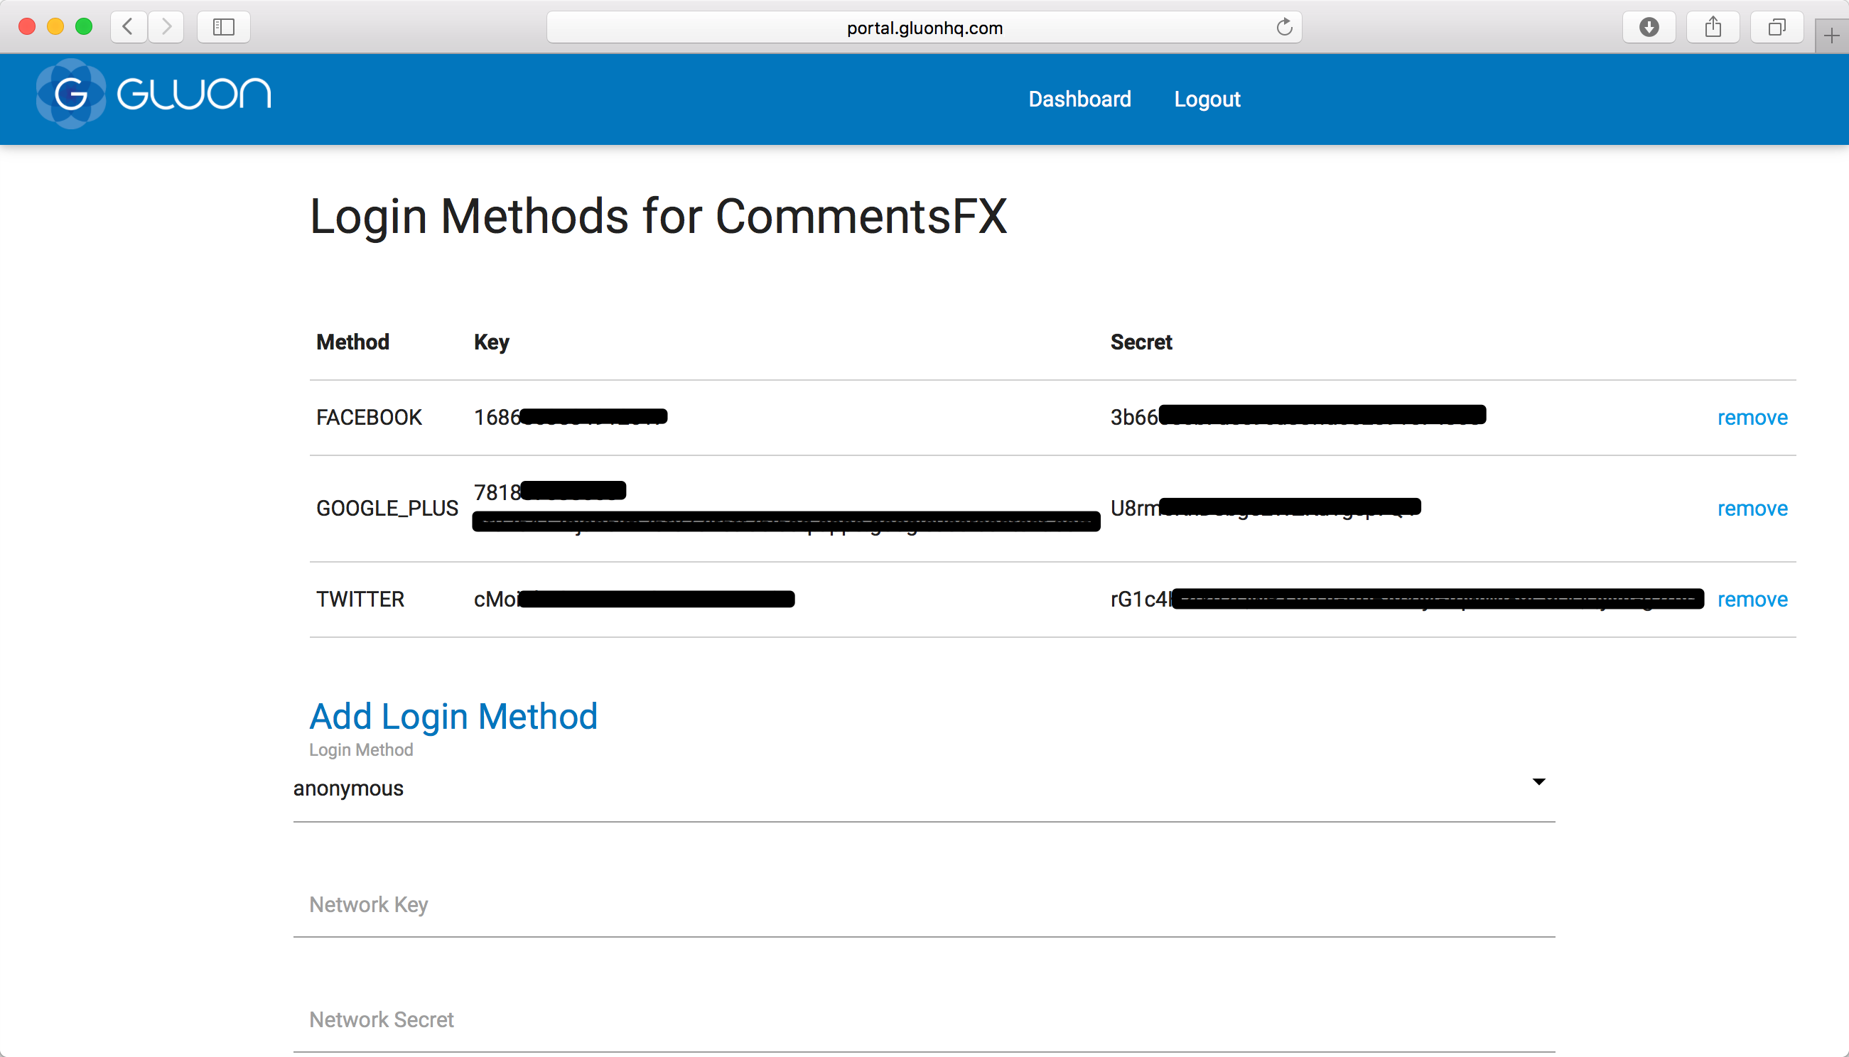Viewport: 1849px width, 1057px height.
Task: Open the Safari downloads icon
Action: tap(1649, 27)
